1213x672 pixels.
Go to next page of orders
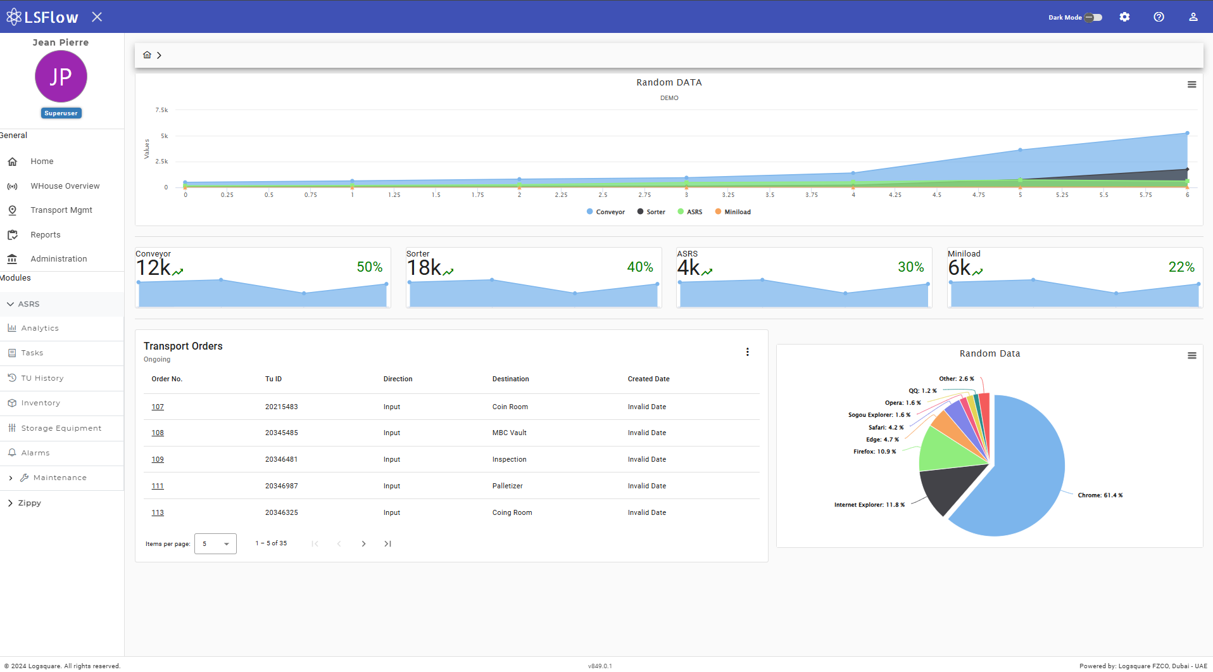pos(363,544)
